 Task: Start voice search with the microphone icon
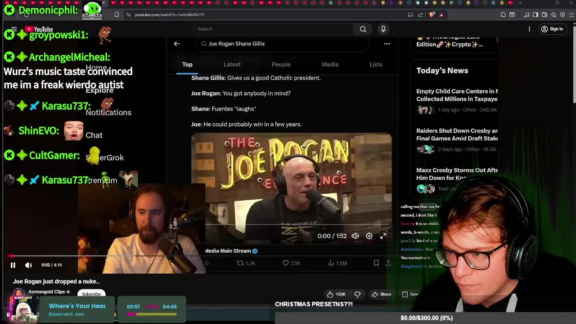(x=383, y=29)
